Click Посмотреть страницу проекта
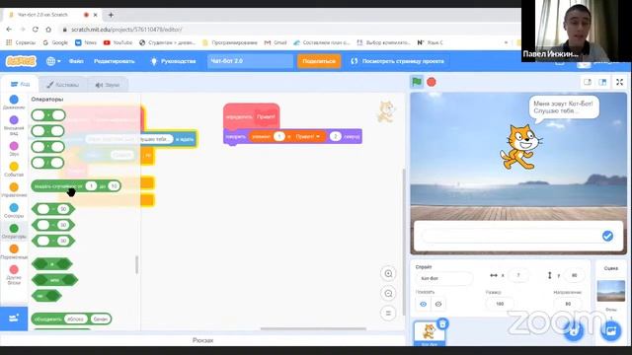The height and width of the screenshot is (355, 632). pos(397,61)
